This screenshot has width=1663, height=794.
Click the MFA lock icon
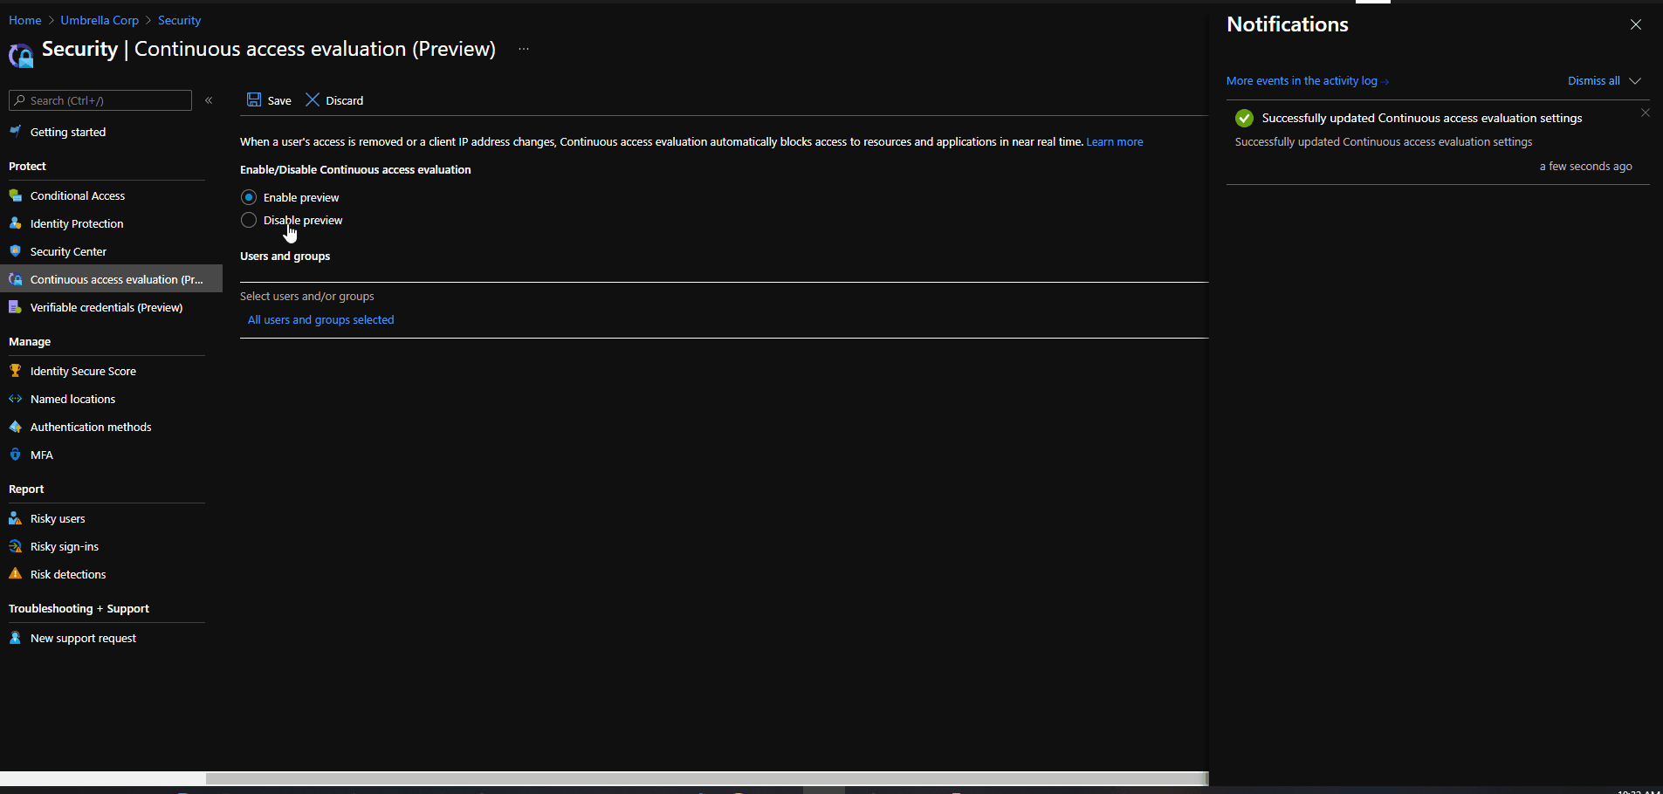tap(16, 454)
